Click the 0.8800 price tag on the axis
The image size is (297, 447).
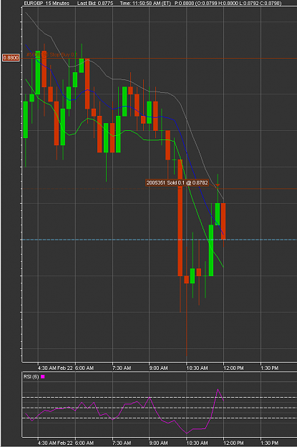click(x=11, y=58)
